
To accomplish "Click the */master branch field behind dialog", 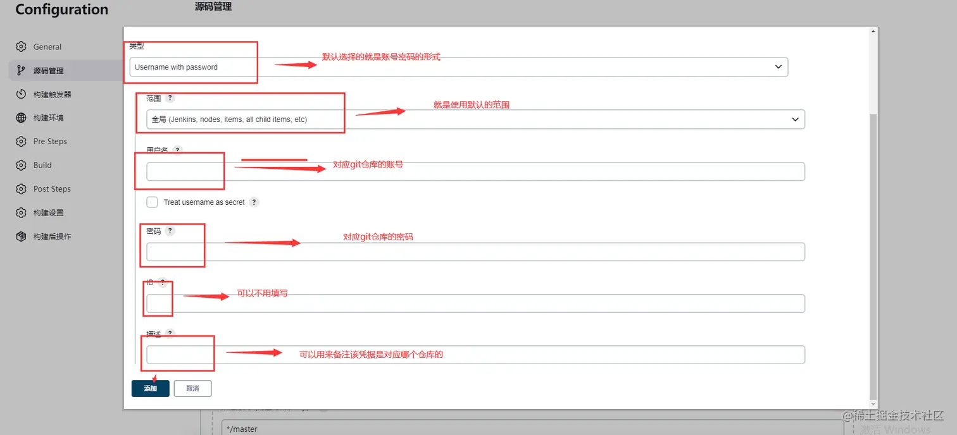I will point(532,428).
